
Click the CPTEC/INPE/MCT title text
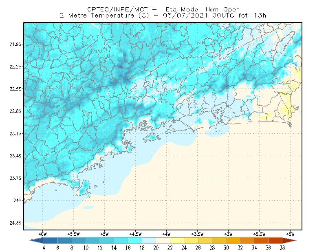[x=117, y=9]
